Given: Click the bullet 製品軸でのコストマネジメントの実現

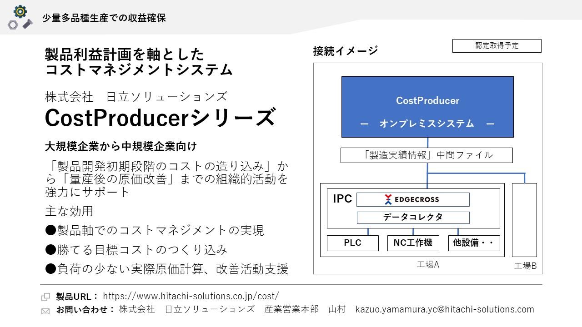Looking at the screenshot, I should pos(155,230).
